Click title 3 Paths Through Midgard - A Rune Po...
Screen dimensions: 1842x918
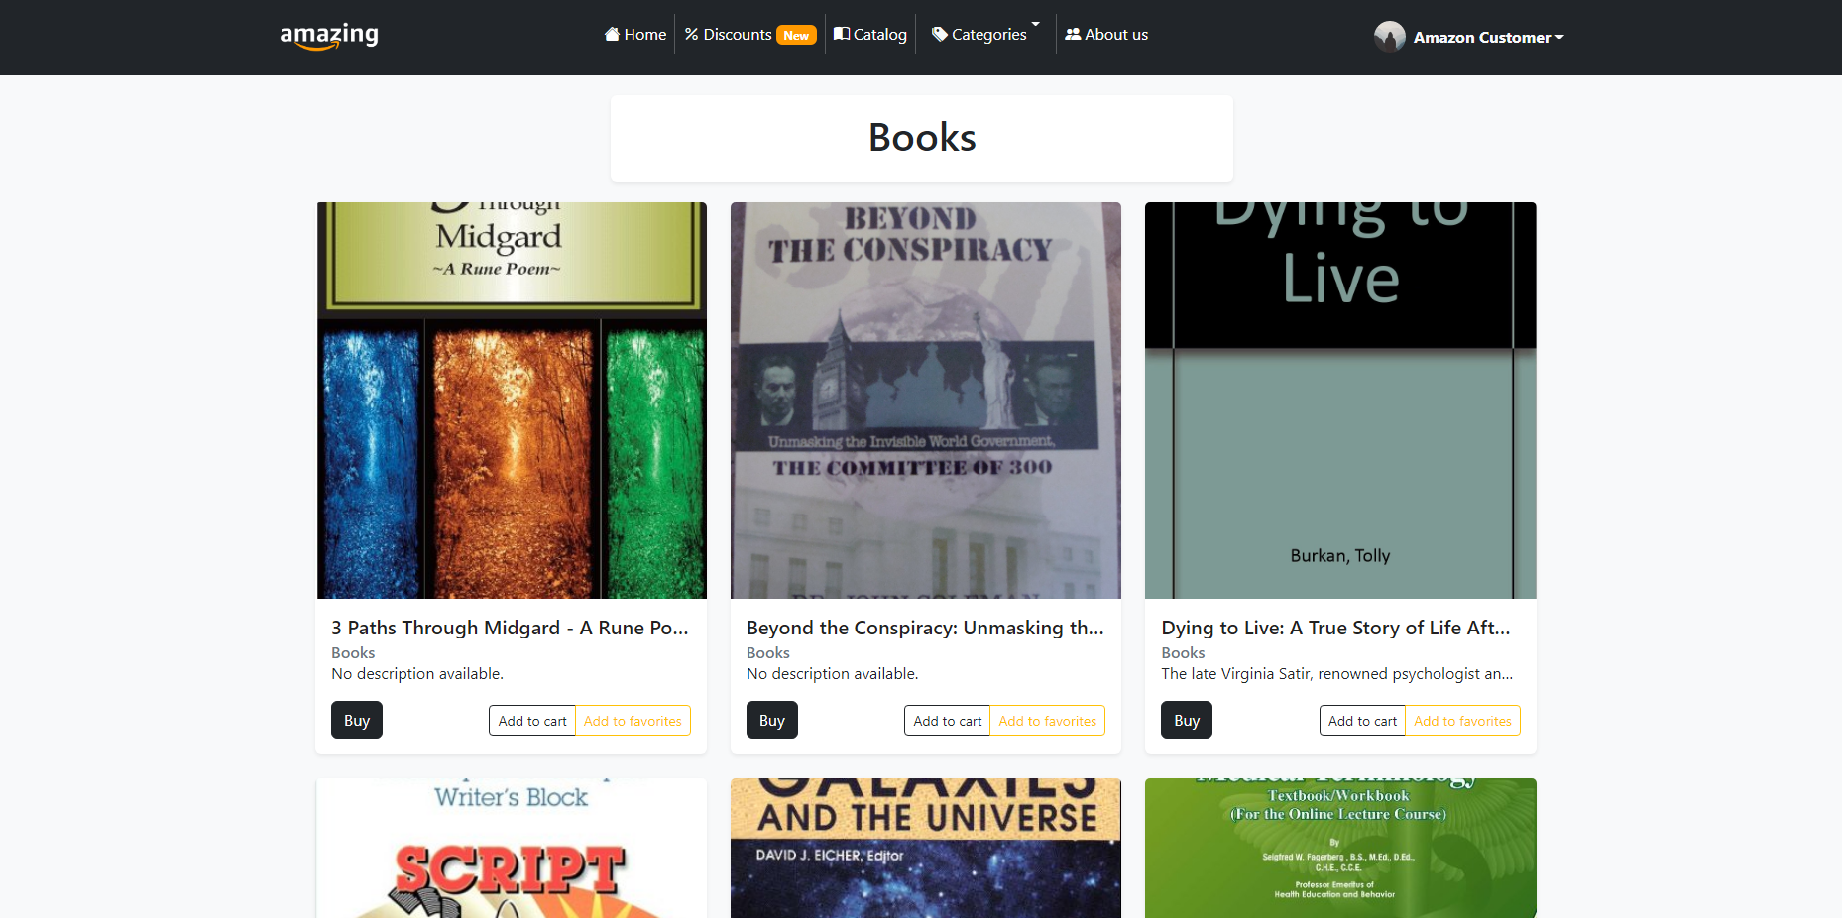click(510, 628)
